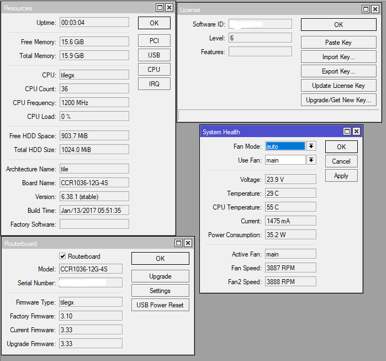The image size is (386, 361).
Task: Click the USB button in Resources
Action: 154,55
